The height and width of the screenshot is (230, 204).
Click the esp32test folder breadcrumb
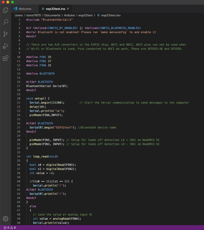tap(85, 15)
